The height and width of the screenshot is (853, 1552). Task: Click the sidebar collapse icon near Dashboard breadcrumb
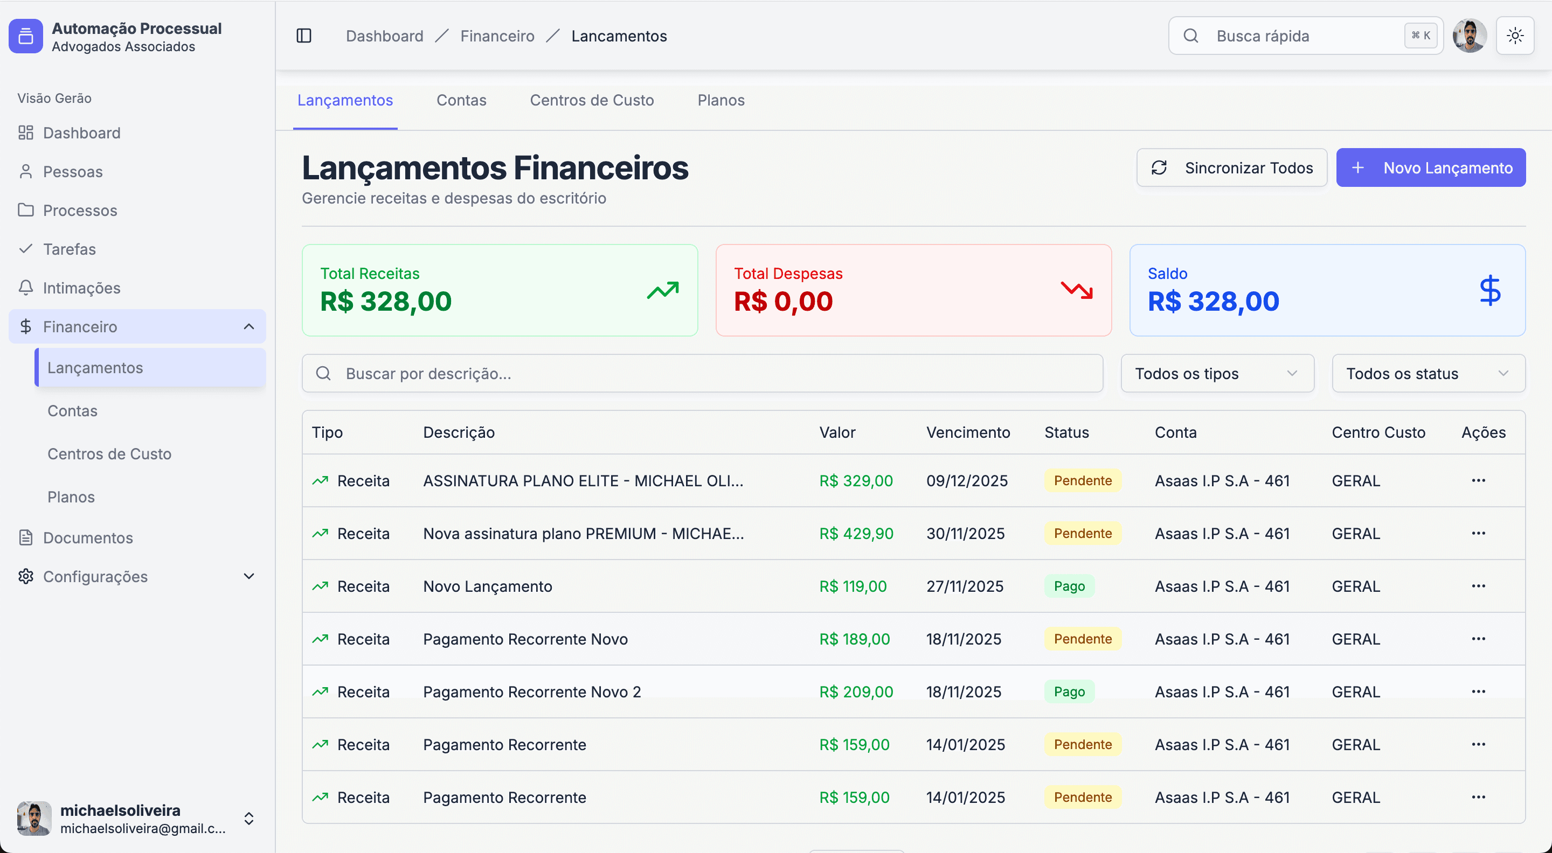(303, 36)
